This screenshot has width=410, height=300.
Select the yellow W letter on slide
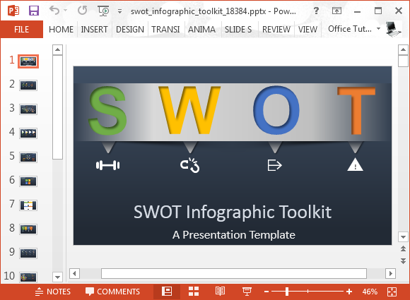[x=189, y=110]
